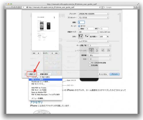Image resolution: width=143 pixels, height=120 pixels.
Task: Select portrait orientation icon
Action: coord(81,36)
